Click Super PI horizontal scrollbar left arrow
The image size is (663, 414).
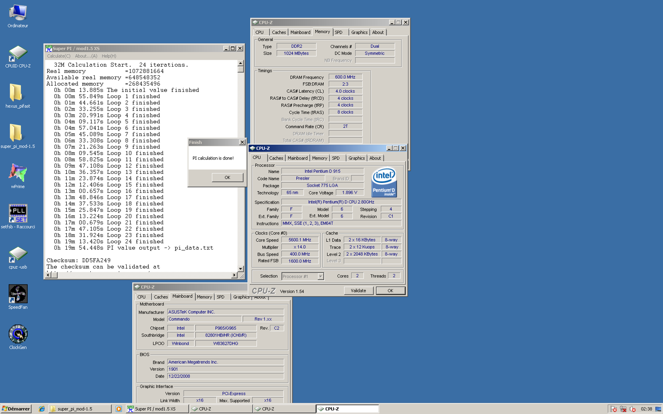[48, 275]
